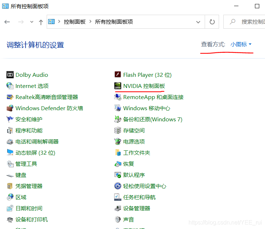This screenshot has width=265, height=229.
Task: Open the 任务栏和导航 link text
Action: pos(139,197)
